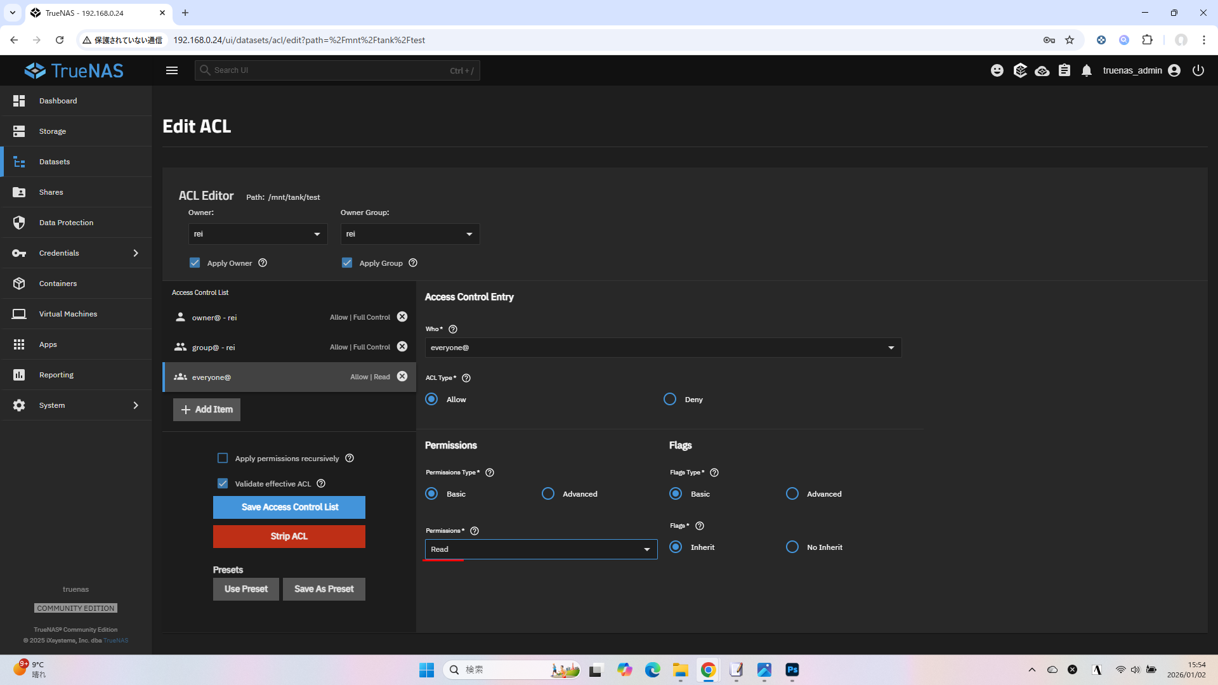Toggle the sidebar hamburger menu
This screenshot has width=1218, height=685.
coord(172,70)
